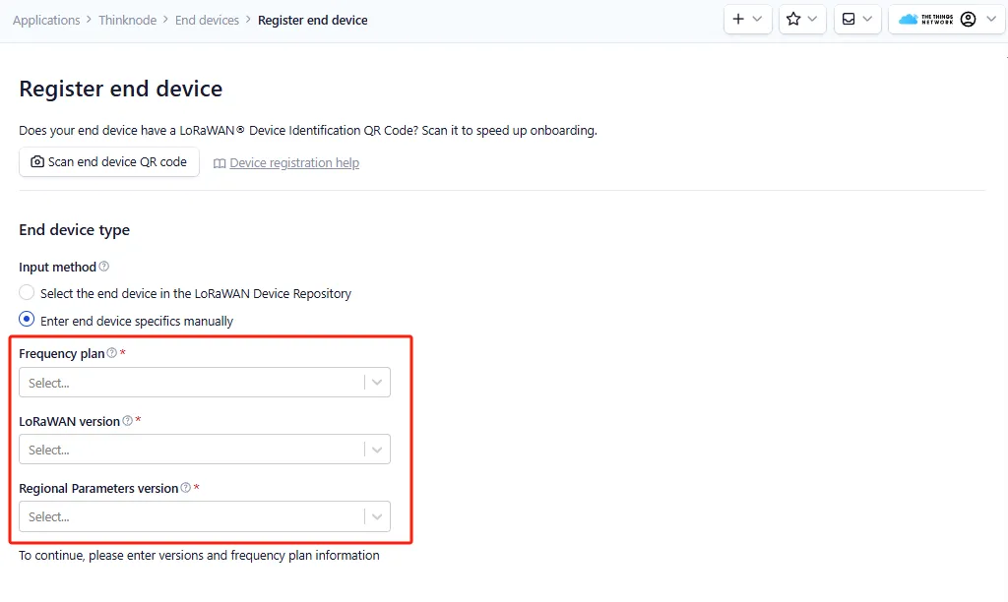Open the Device registration help link
The width and height of the screenshot is (1008, 602).
click(293, 163)
